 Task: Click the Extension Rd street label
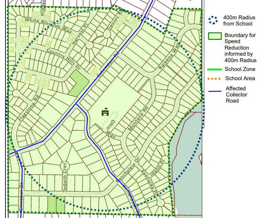[x=107, y=63]
